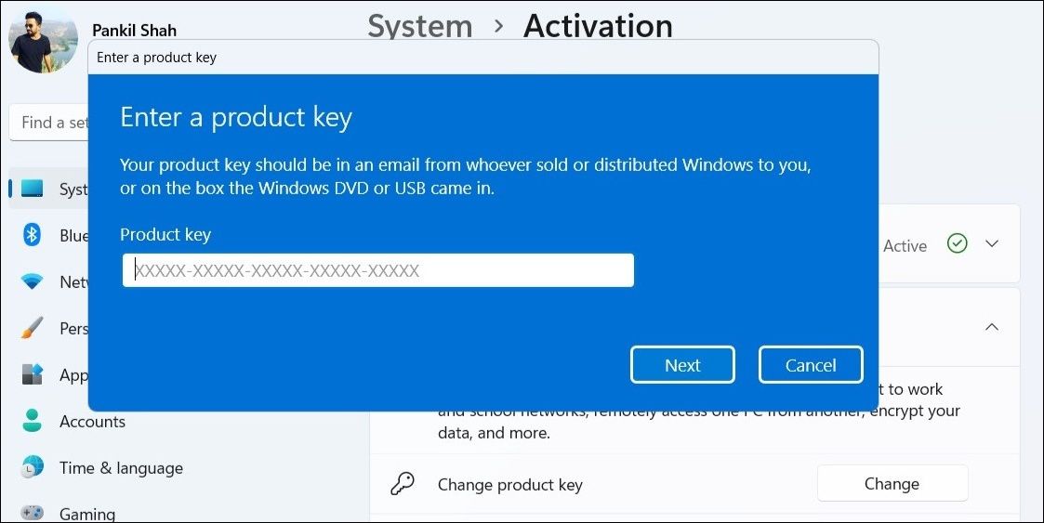
Task: Click the green Active checkmark icon
Action: pyautogui.click(x=957, y=244)
